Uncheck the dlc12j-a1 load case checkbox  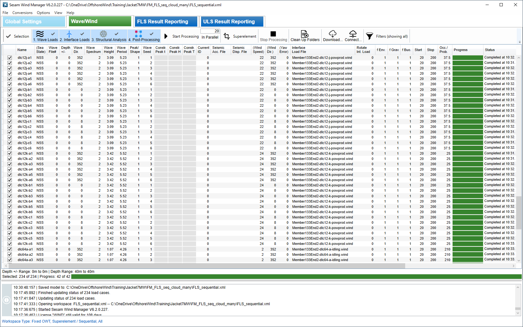(10, 58)
